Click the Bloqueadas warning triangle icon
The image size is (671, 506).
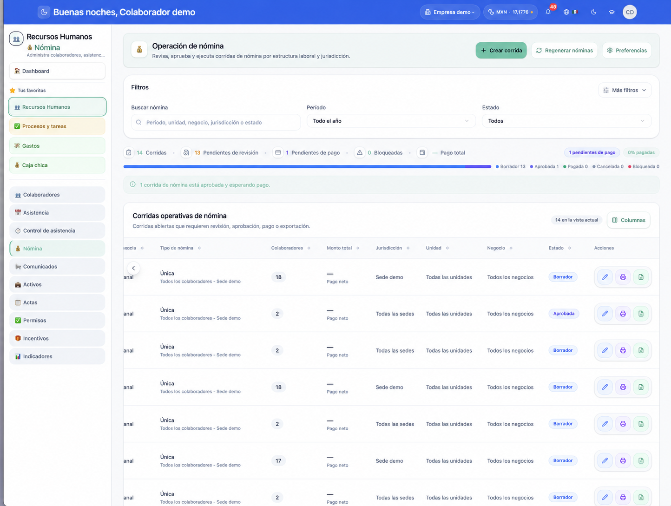pyautogui.click(x=360, y=152)
